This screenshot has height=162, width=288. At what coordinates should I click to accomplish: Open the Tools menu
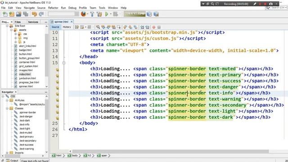tap(102, 8)
